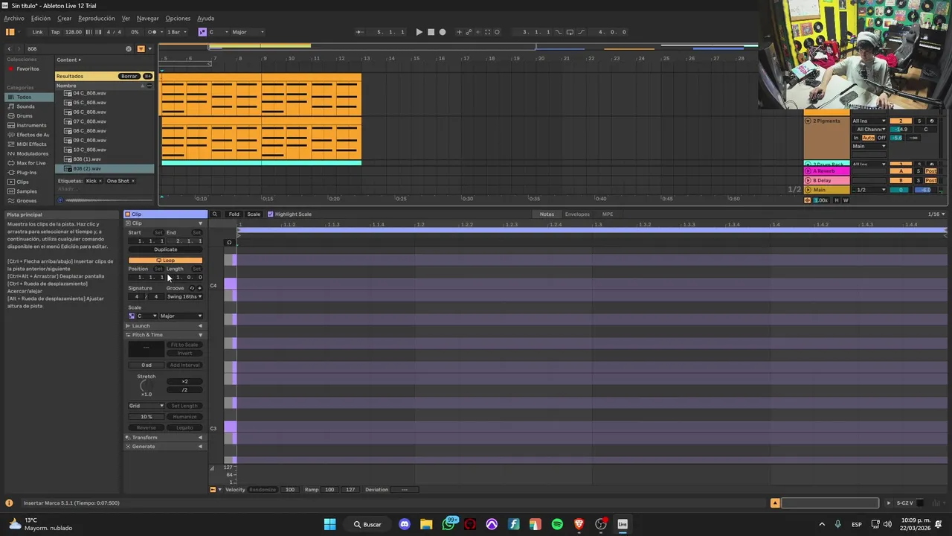Toggle the Fold button in note editor
The width and height of the screenshot is (952, 536).
point(234,214)
